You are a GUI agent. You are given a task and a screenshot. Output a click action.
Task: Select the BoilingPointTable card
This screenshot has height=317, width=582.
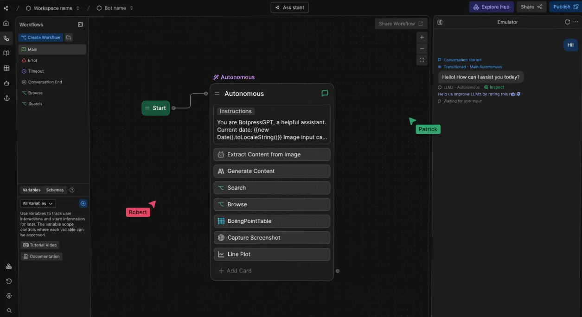[x=272, y=221]
